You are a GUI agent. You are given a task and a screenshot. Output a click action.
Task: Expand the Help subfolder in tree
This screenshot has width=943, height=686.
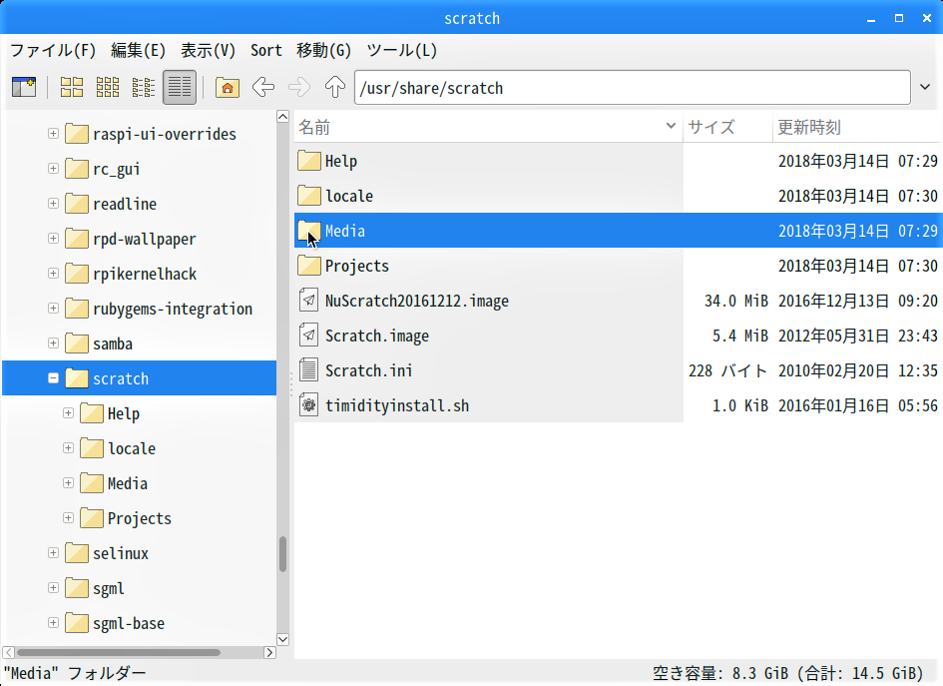(68, 412)
